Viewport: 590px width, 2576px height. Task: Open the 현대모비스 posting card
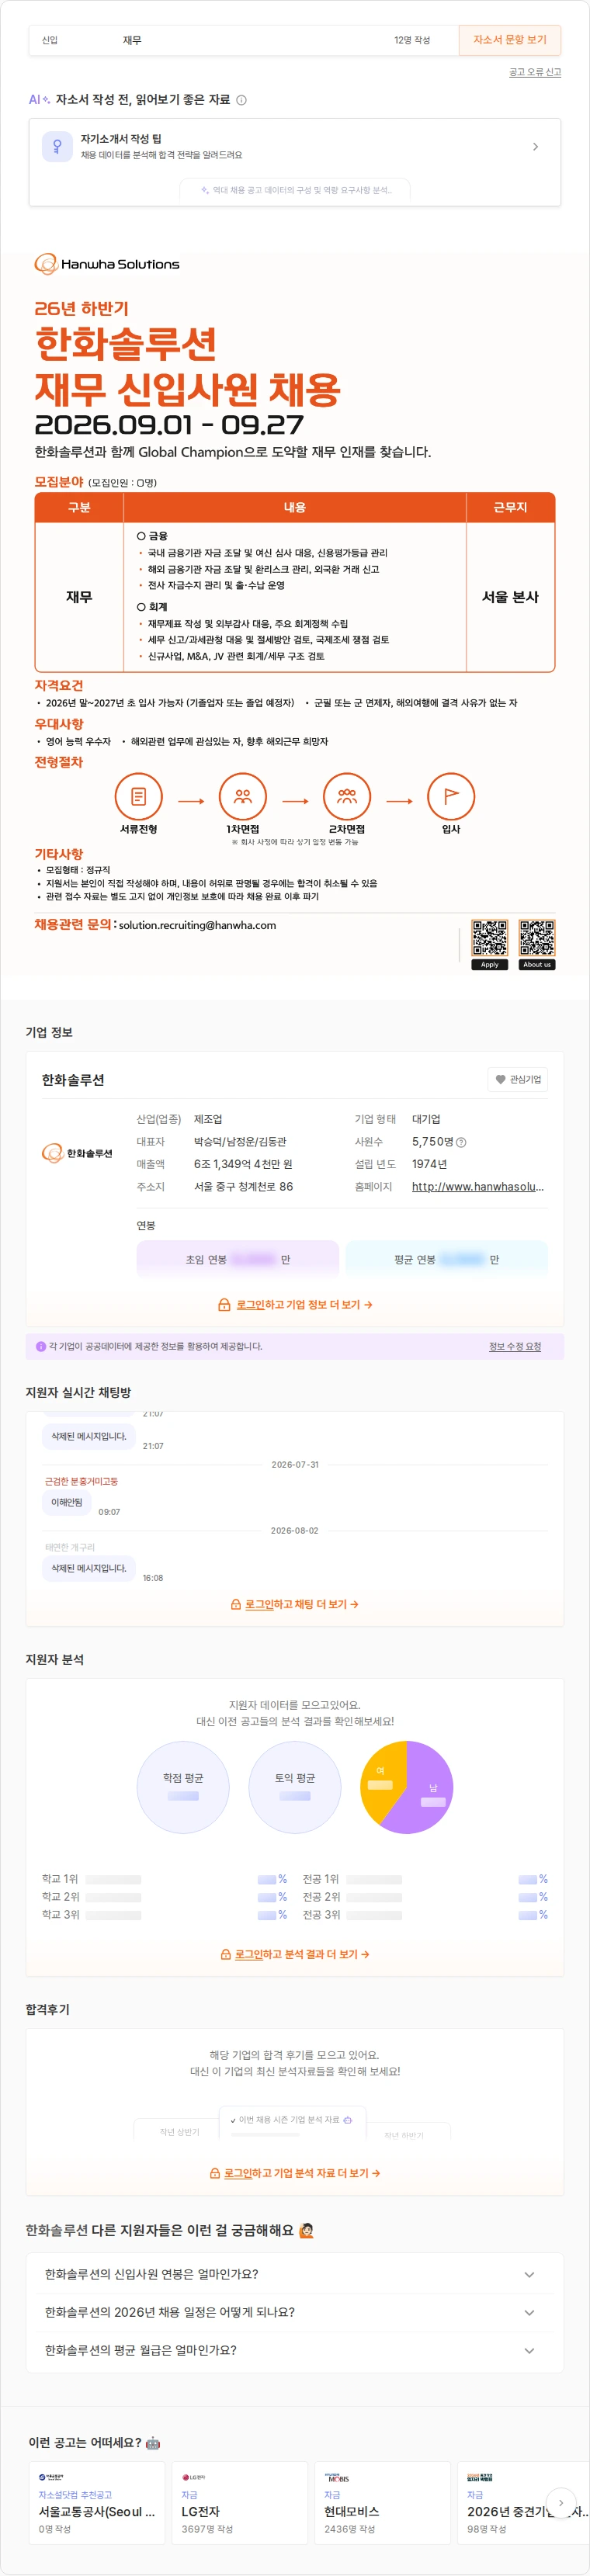click(383, 2502)
